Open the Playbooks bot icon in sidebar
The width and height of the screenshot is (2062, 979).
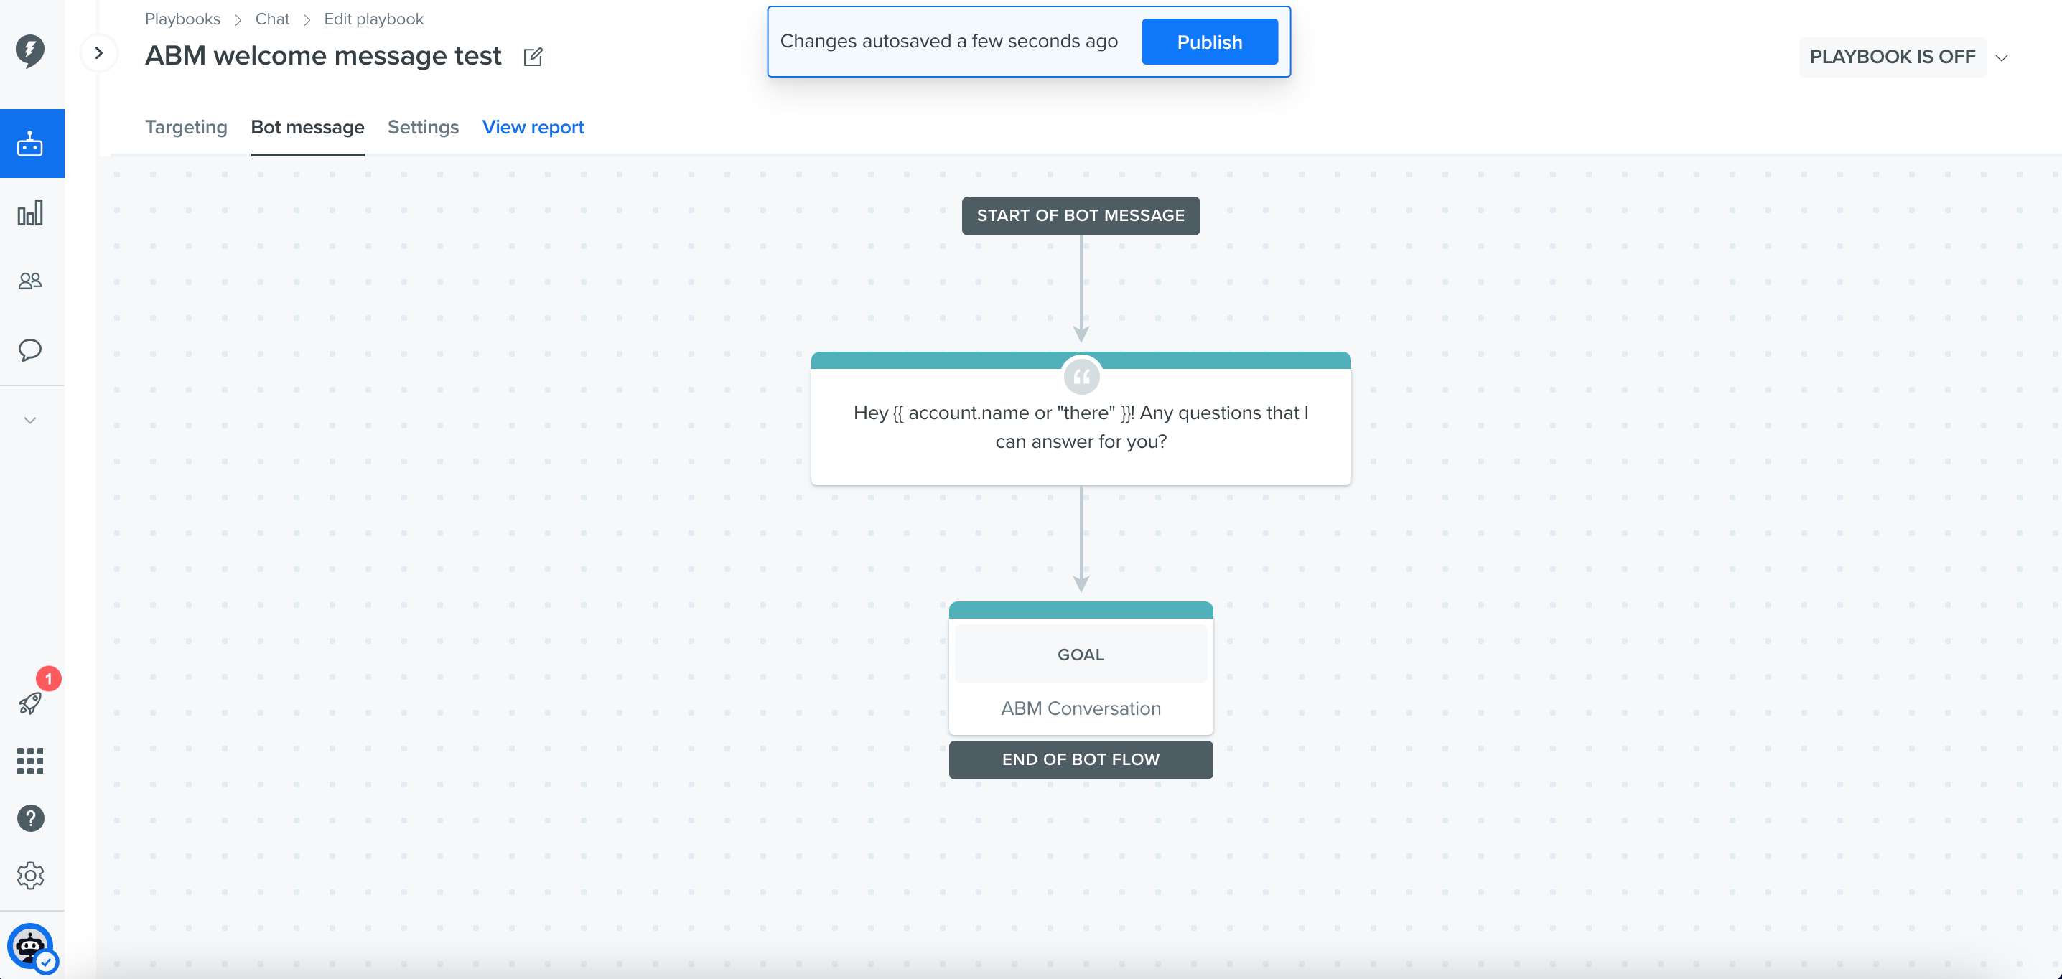click(x=30, y=144)
